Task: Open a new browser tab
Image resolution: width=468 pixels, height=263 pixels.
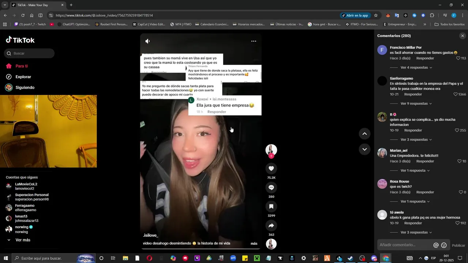Action: (x=71, y=5)
